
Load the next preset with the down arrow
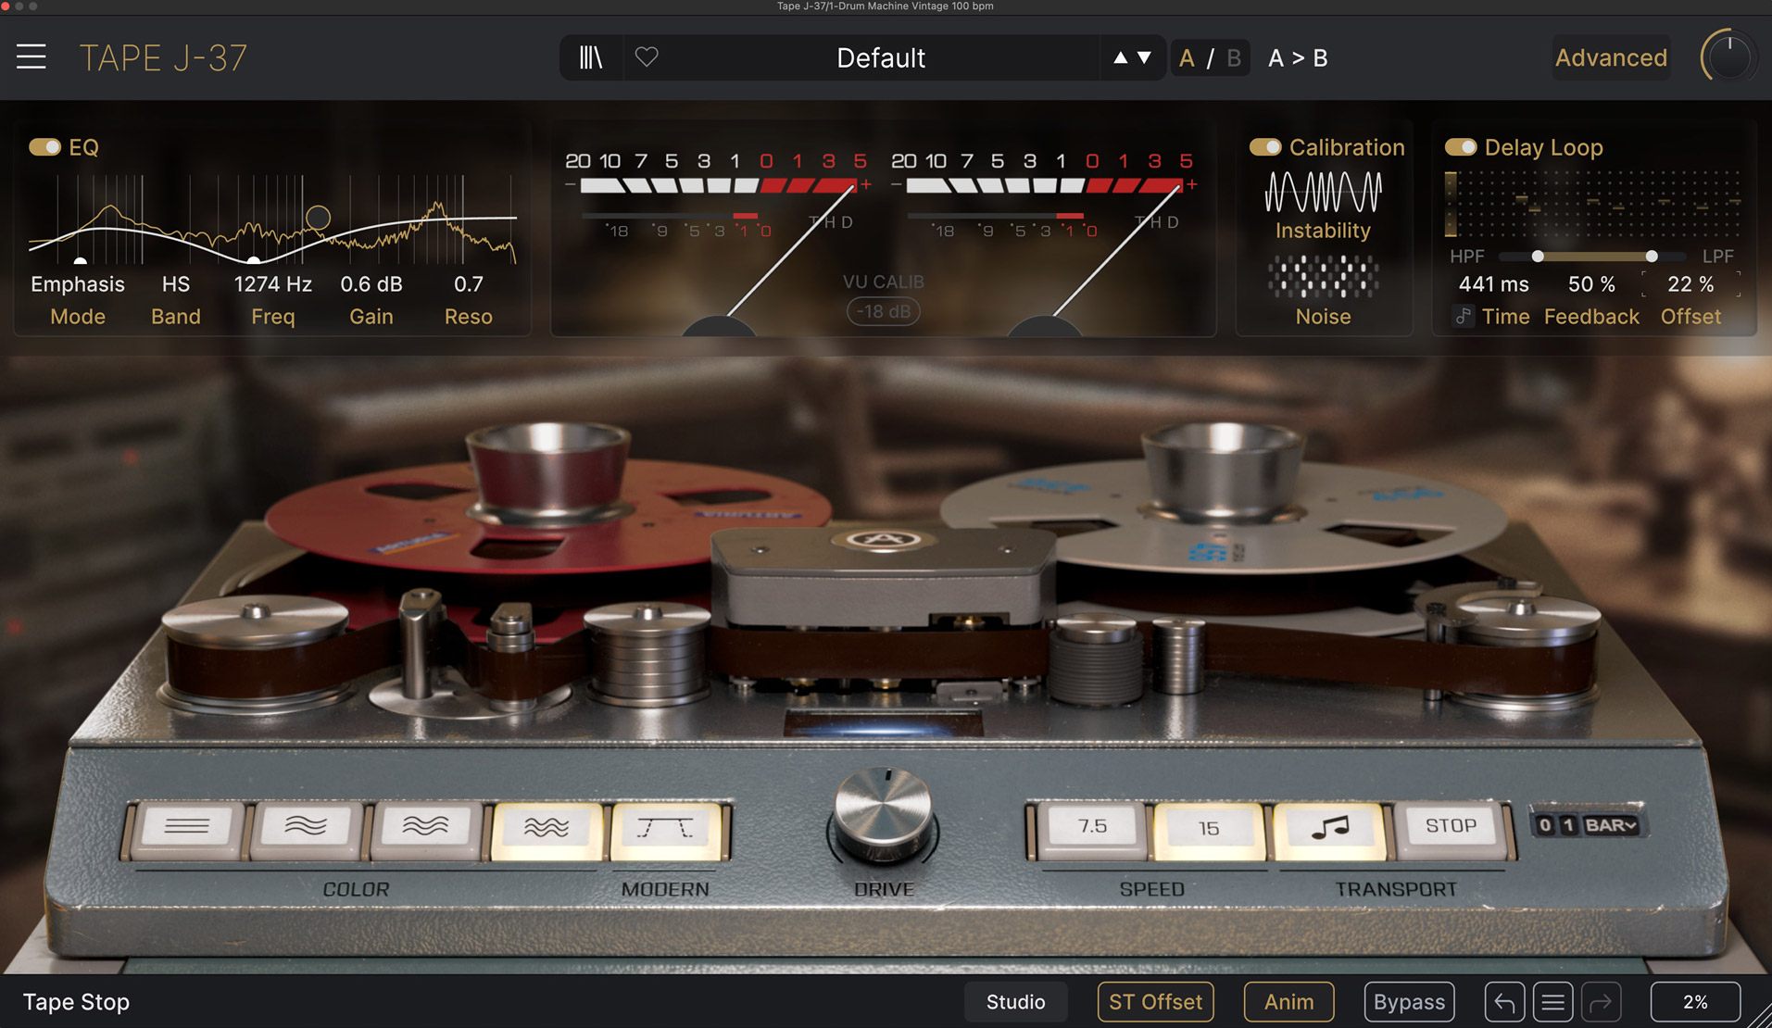tap(1143, 56)
